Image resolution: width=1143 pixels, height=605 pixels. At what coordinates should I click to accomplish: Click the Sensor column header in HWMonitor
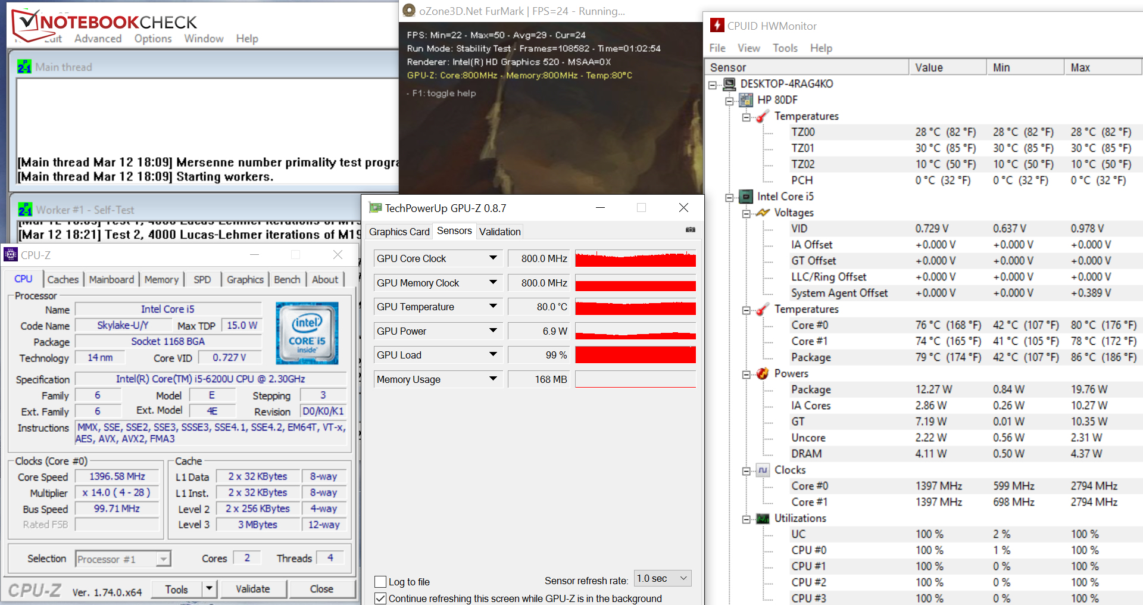807,67
